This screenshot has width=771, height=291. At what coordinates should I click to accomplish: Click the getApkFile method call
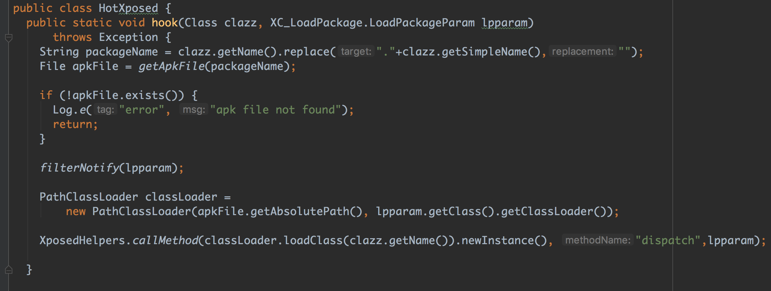pyautogui.click(x=171, y=66)
